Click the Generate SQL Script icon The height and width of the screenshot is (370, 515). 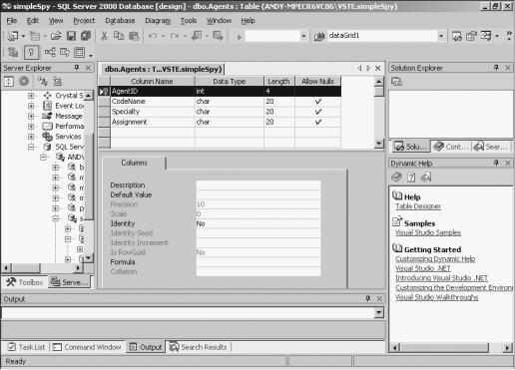point(13,52)
